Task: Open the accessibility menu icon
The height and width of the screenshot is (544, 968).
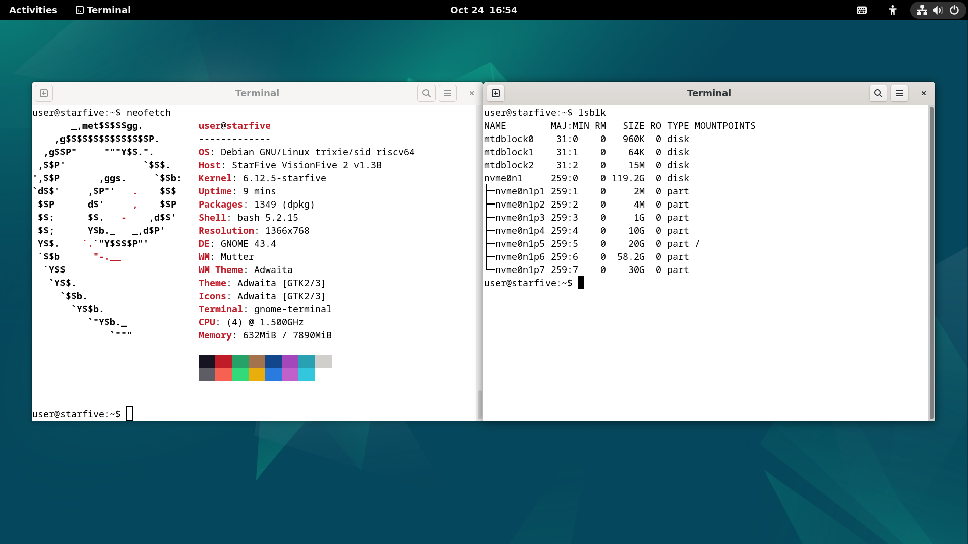Action: click(x=893, y=10)
